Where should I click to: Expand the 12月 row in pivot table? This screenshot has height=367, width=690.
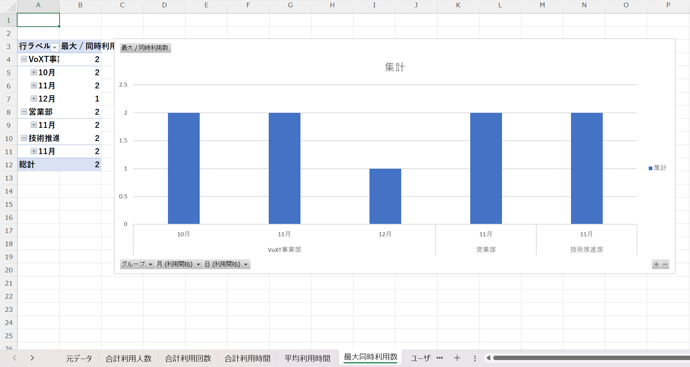pyautogui.click(x=34, y=99)
